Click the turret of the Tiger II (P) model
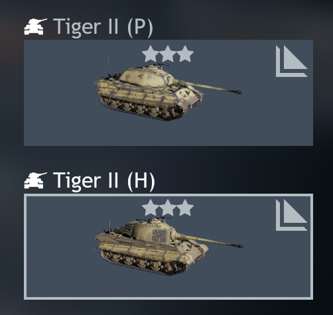Viewport: 333px width, 315px height. point(147,77)
